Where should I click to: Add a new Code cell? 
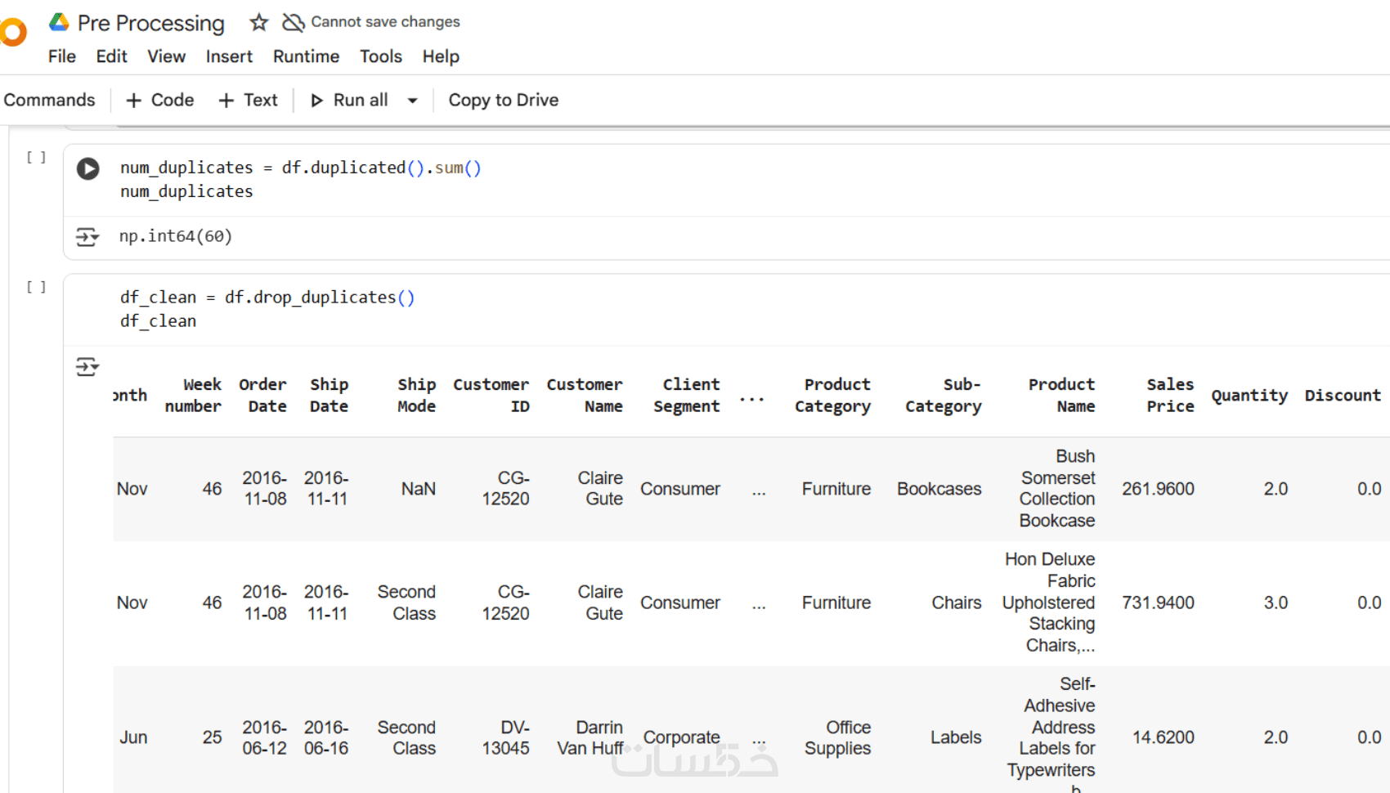pos(160,101)
